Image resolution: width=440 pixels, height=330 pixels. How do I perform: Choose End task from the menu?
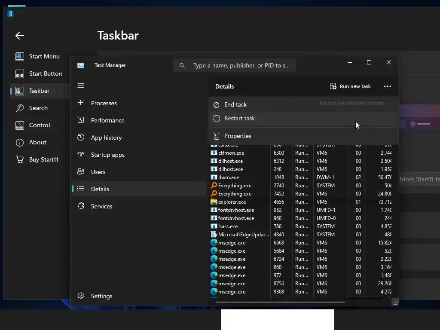click(303, 105)
